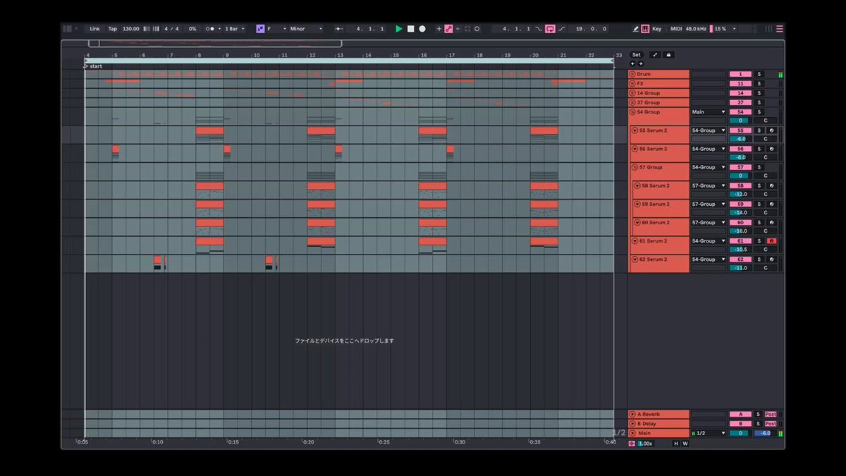Open the Main output 1/2 channel dropdown

[x=709, y=433]
